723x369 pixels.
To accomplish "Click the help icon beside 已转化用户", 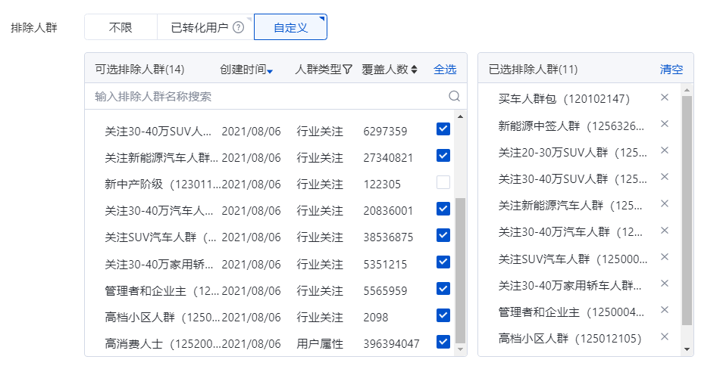I will coord(239,28).
